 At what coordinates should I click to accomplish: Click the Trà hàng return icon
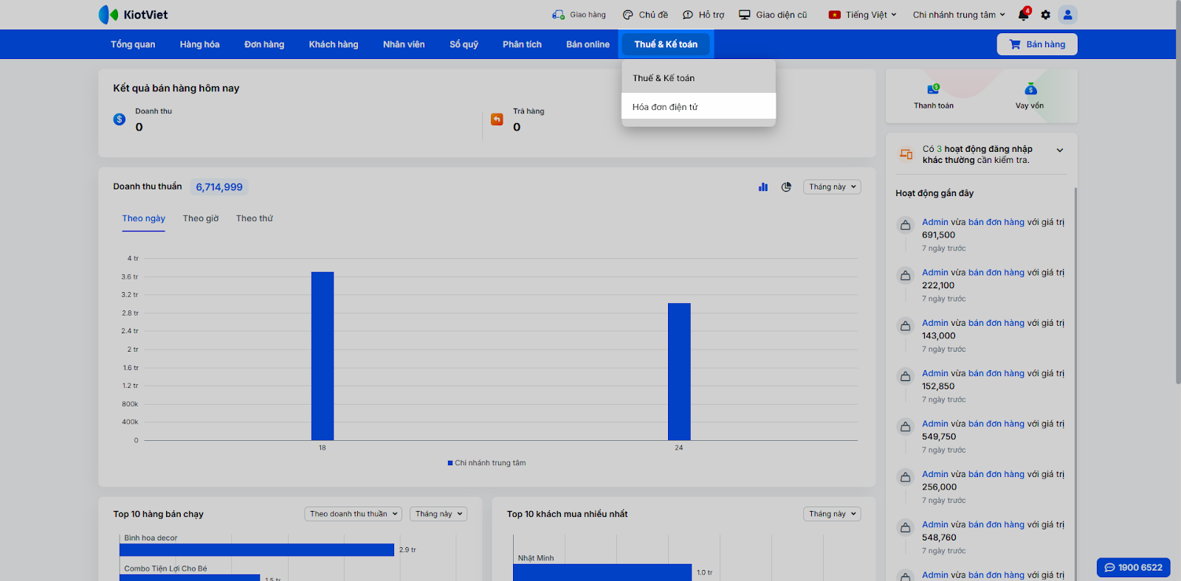point(497,119)
